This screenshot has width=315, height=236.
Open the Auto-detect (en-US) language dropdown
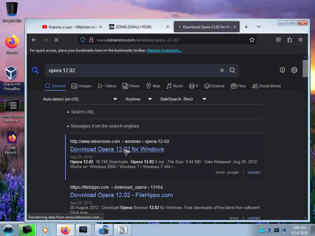tap(80, 99)
